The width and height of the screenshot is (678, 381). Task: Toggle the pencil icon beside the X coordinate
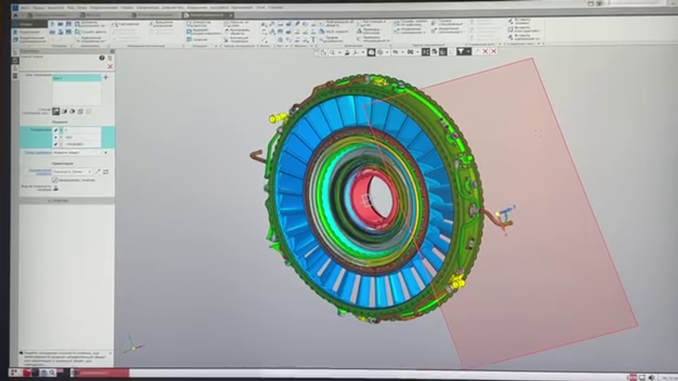point(56,130)
